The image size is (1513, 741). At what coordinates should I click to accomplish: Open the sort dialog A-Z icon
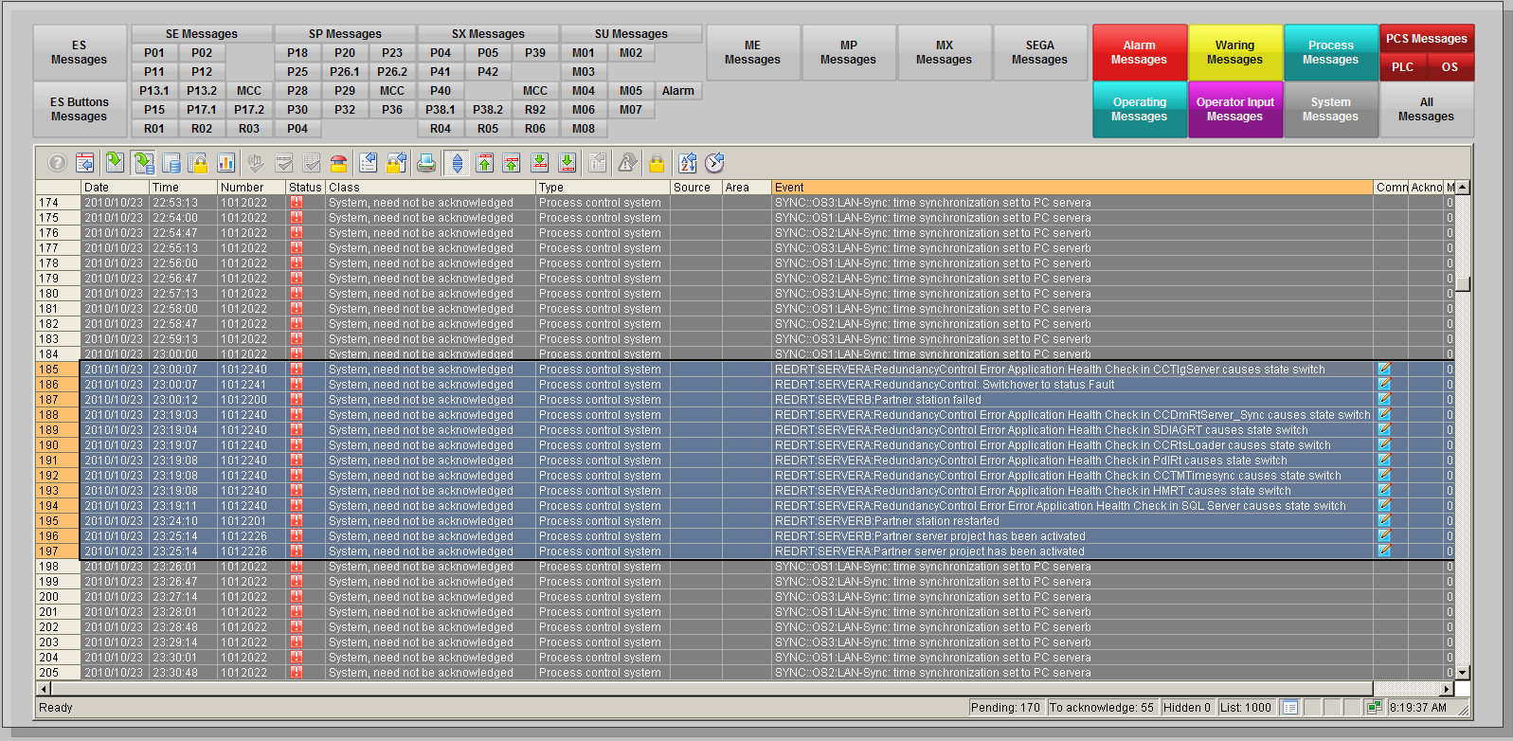(x=688, y=163)
